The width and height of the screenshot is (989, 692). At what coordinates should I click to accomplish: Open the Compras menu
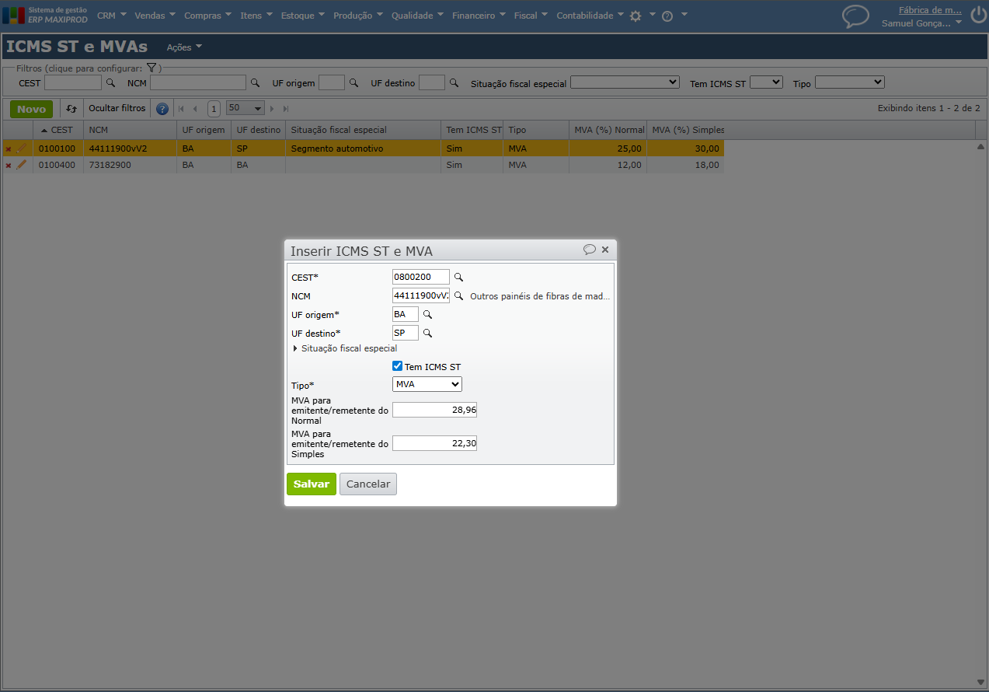pos(207,16)
